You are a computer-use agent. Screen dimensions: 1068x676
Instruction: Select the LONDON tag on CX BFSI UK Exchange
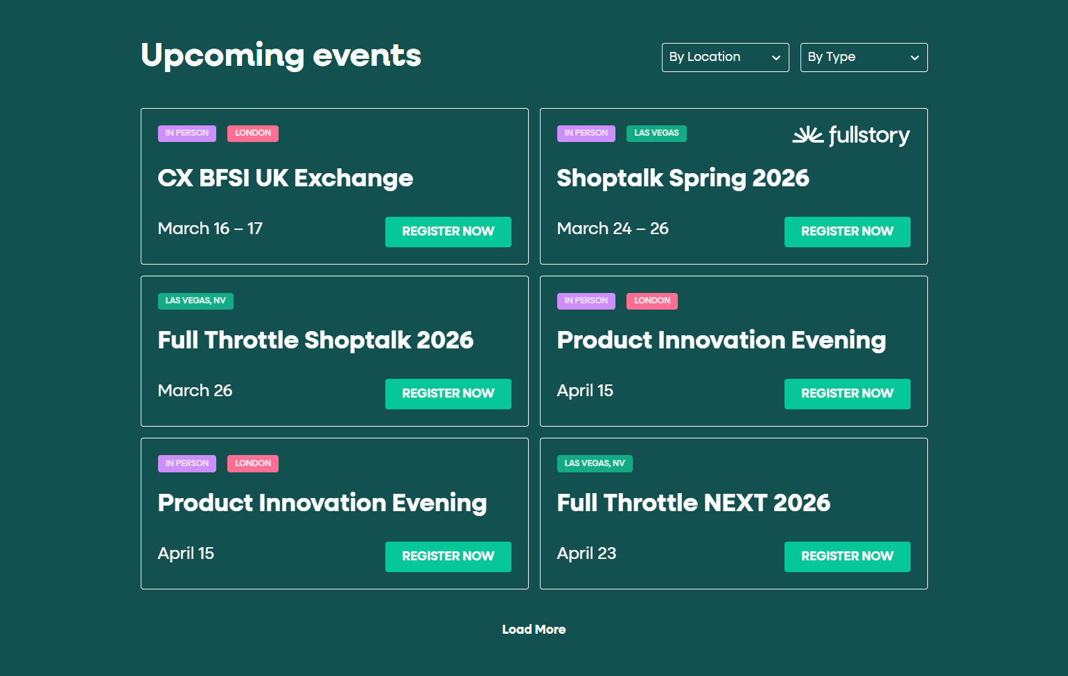click(x=252, y=133)
